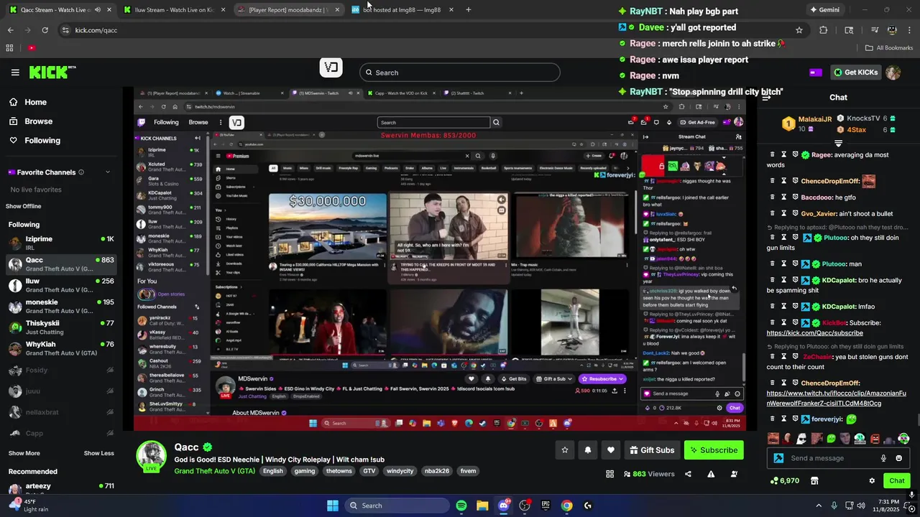
Task: Mute the Qacc Stream browser tab audio
Action: (98, 10)
